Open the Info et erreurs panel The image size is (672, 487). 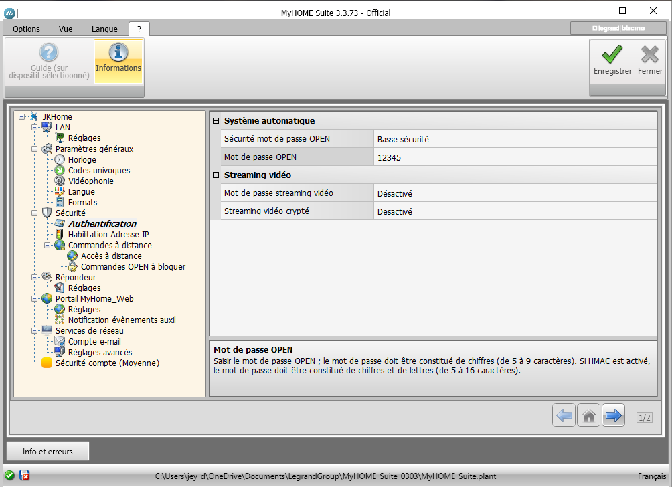48,451
